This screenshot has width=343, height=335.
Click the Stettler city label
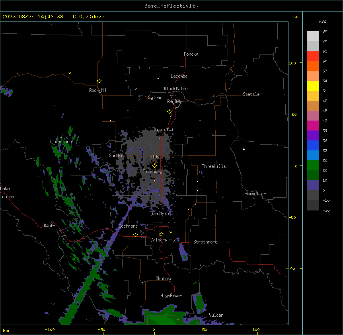point(252,94)
